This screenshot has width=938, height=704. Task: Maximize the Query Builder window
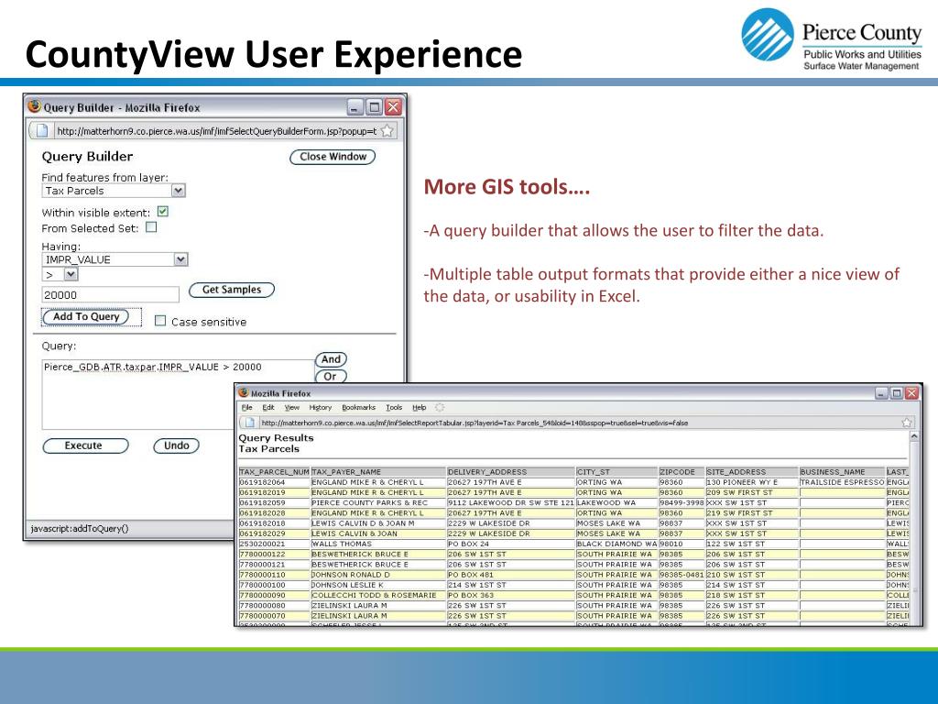click(375, 107)
